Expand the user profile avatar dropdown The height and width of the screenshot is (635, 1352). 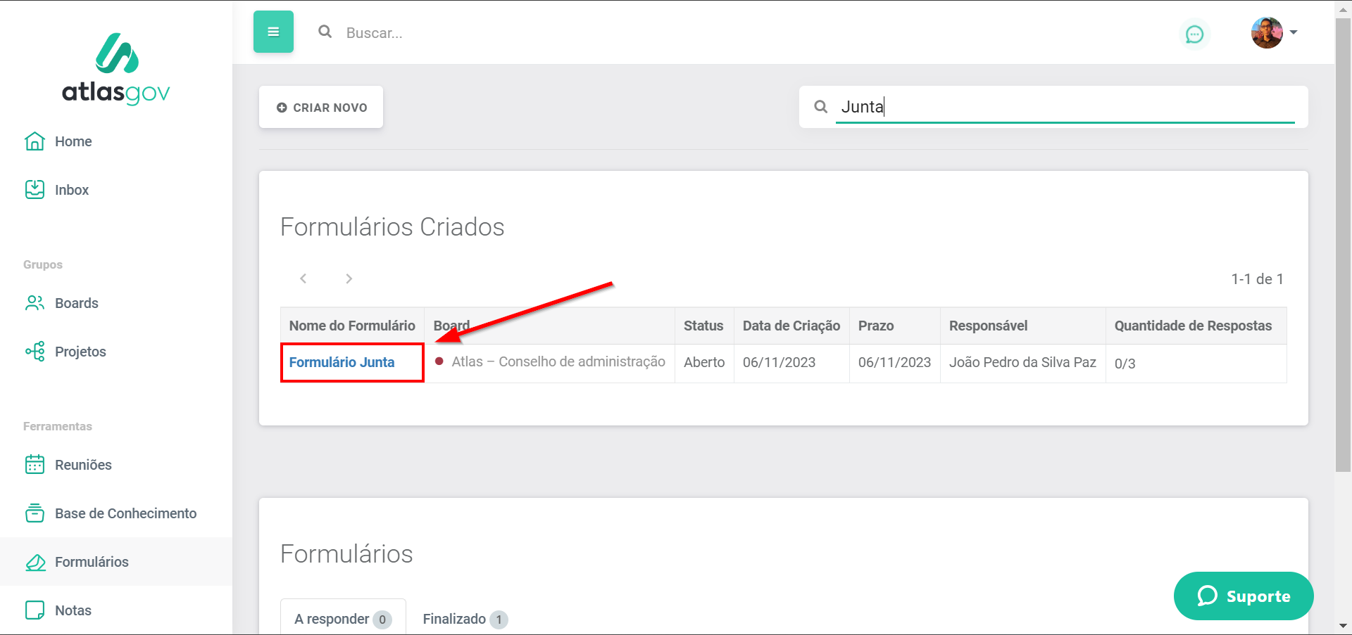coord(1274,32)
